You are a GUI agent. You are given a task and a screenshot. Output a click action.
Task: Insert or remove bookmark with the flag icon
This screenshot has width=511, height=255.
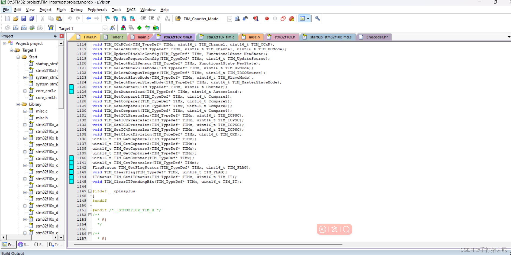click(x=108, y=18)
